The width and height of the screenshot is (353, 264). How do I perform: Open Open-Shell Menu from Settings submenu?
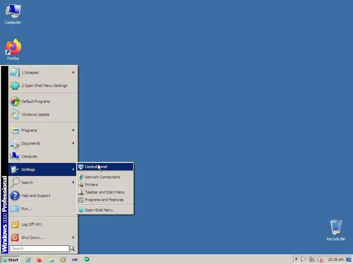coord(105,210)
